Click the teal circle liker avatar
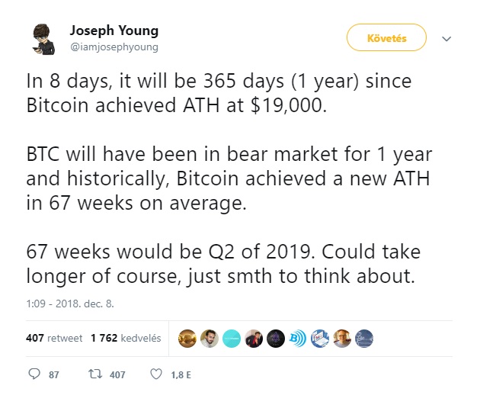This screenshot has height=408, width=480. click(232, 339)
